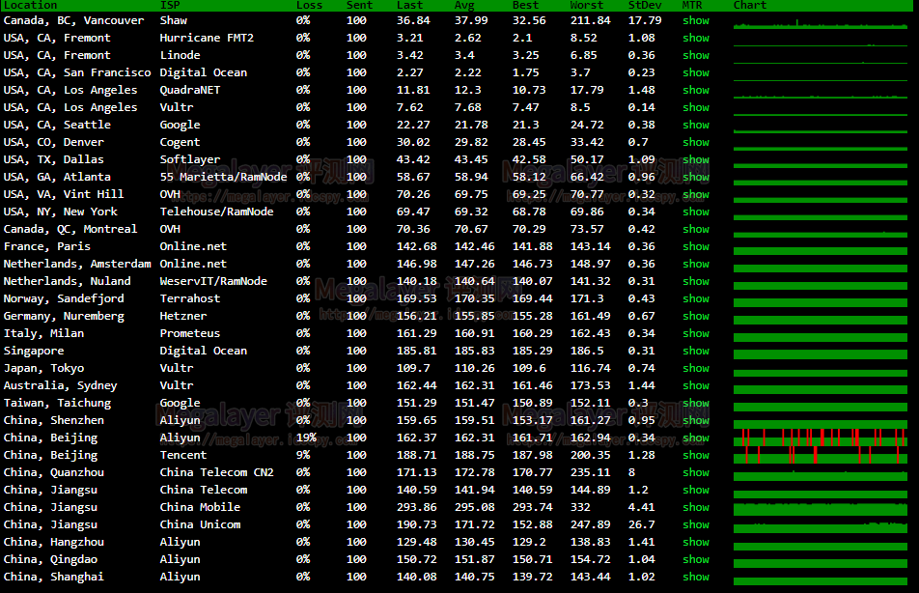Open show link for Jiangsu China Mobile
The height and width of the screenshot is (593, 919).
tap(696, 507)
